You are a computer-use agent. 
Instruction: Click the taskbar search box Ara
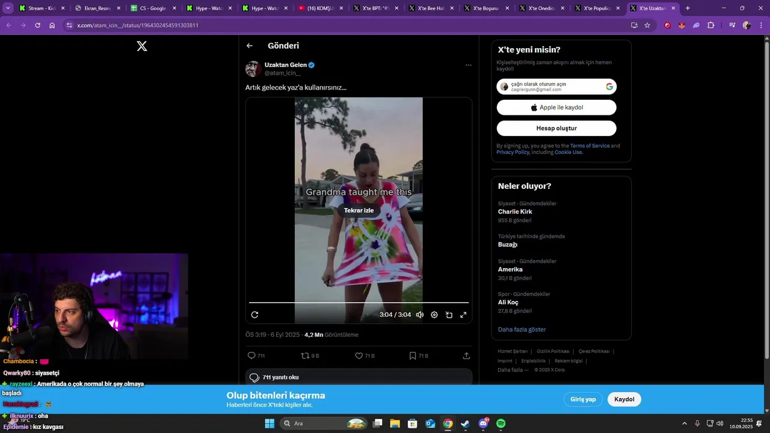tap(324, 423)
